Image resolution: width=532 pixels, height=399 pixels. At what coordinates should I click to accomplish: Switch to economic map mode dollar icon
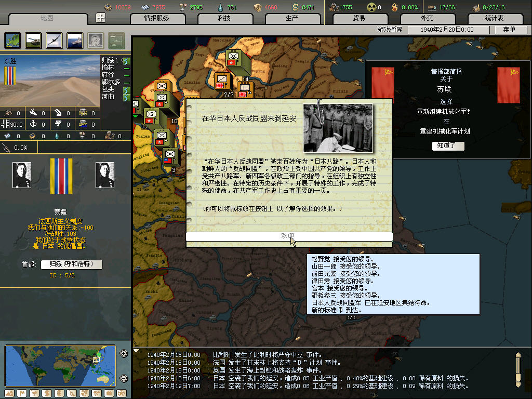click(47, 393)
